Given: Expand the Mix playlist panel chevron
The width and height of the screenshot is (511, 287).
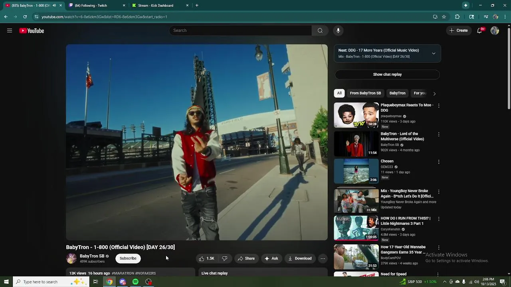Looking at the screenshot, I should pos(434,53).
